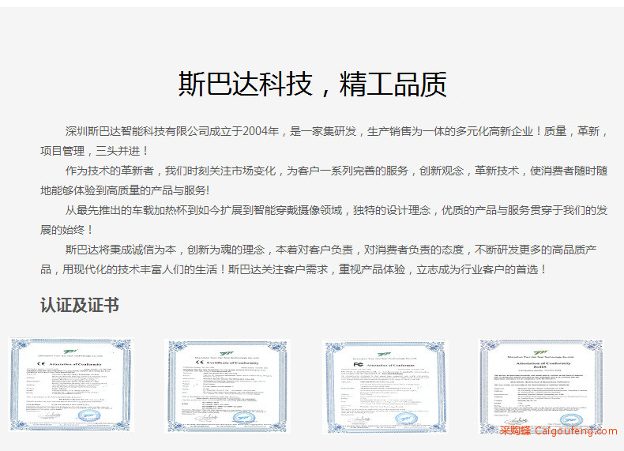Click the line 地能够体验到高质量的产品与服务!
Viewport: 624px width, 451px height.
pos(125,190)
